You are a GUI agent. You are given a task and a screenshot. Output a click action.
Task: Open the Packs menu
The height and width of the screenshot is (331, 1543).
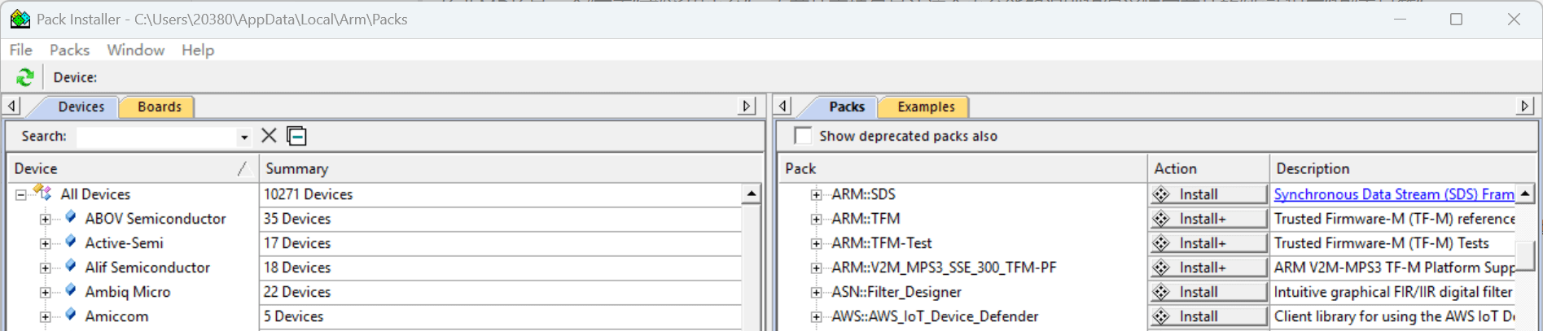click(x=69, y=50)
